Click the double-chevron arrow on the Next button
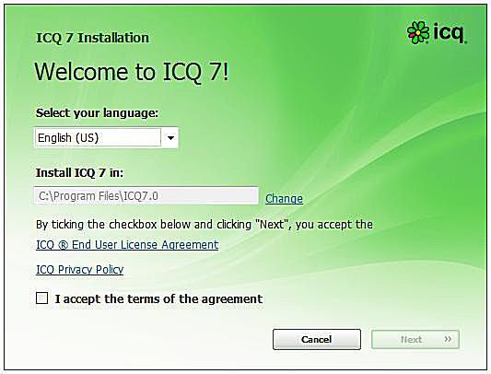The height and width of the screenshot is (374, 491). (x=448, y=339)
